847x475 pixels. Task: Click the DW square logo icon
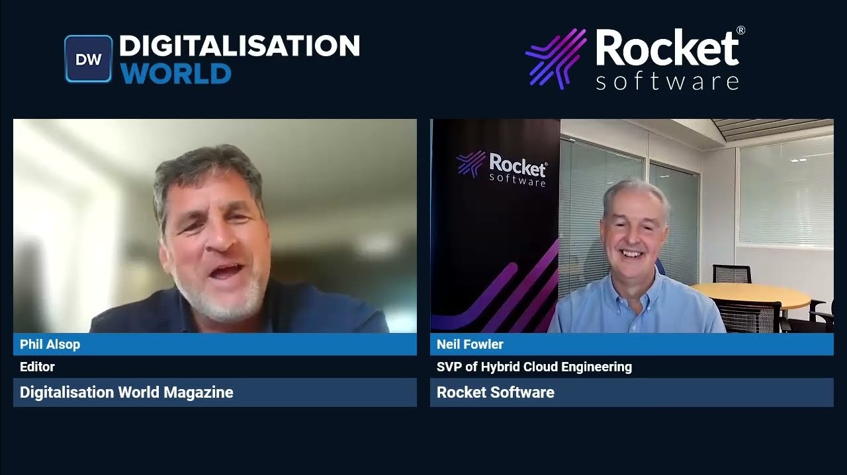[88, 59]
